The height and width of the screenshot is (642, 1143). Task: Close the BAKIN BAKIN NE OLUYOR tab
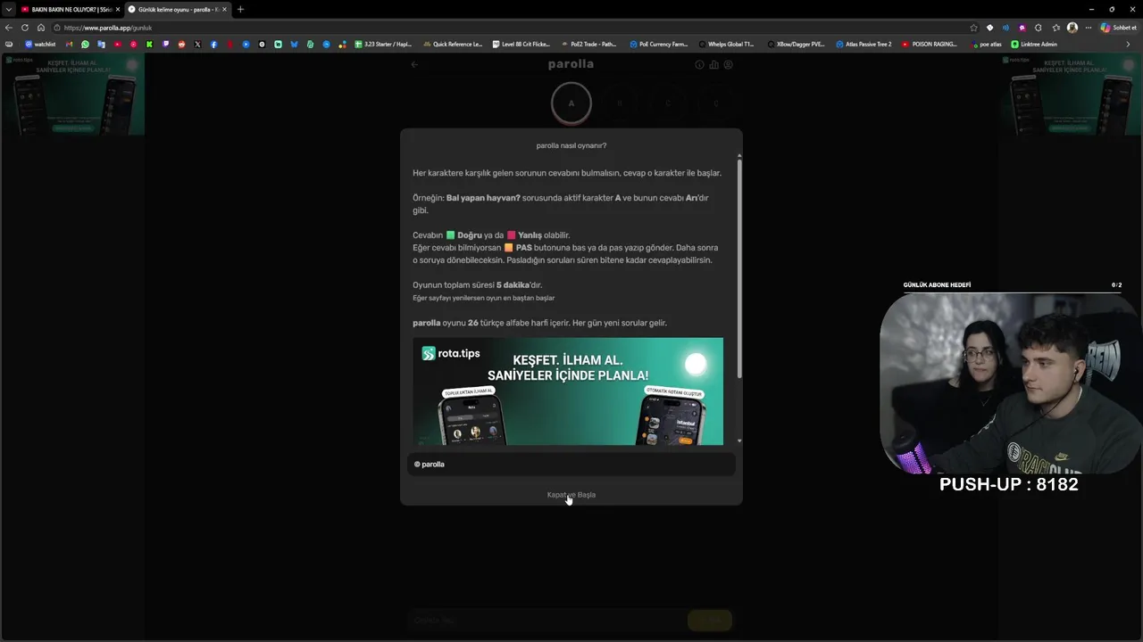(x=117, y=9)
